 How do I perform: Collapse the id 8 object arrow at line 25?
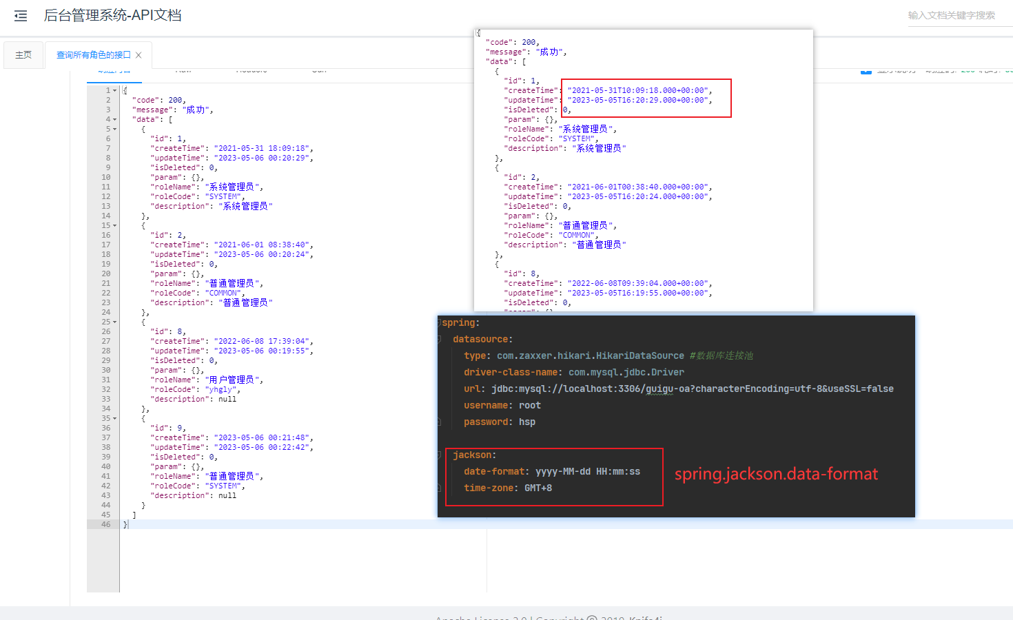tap(115, 322)
